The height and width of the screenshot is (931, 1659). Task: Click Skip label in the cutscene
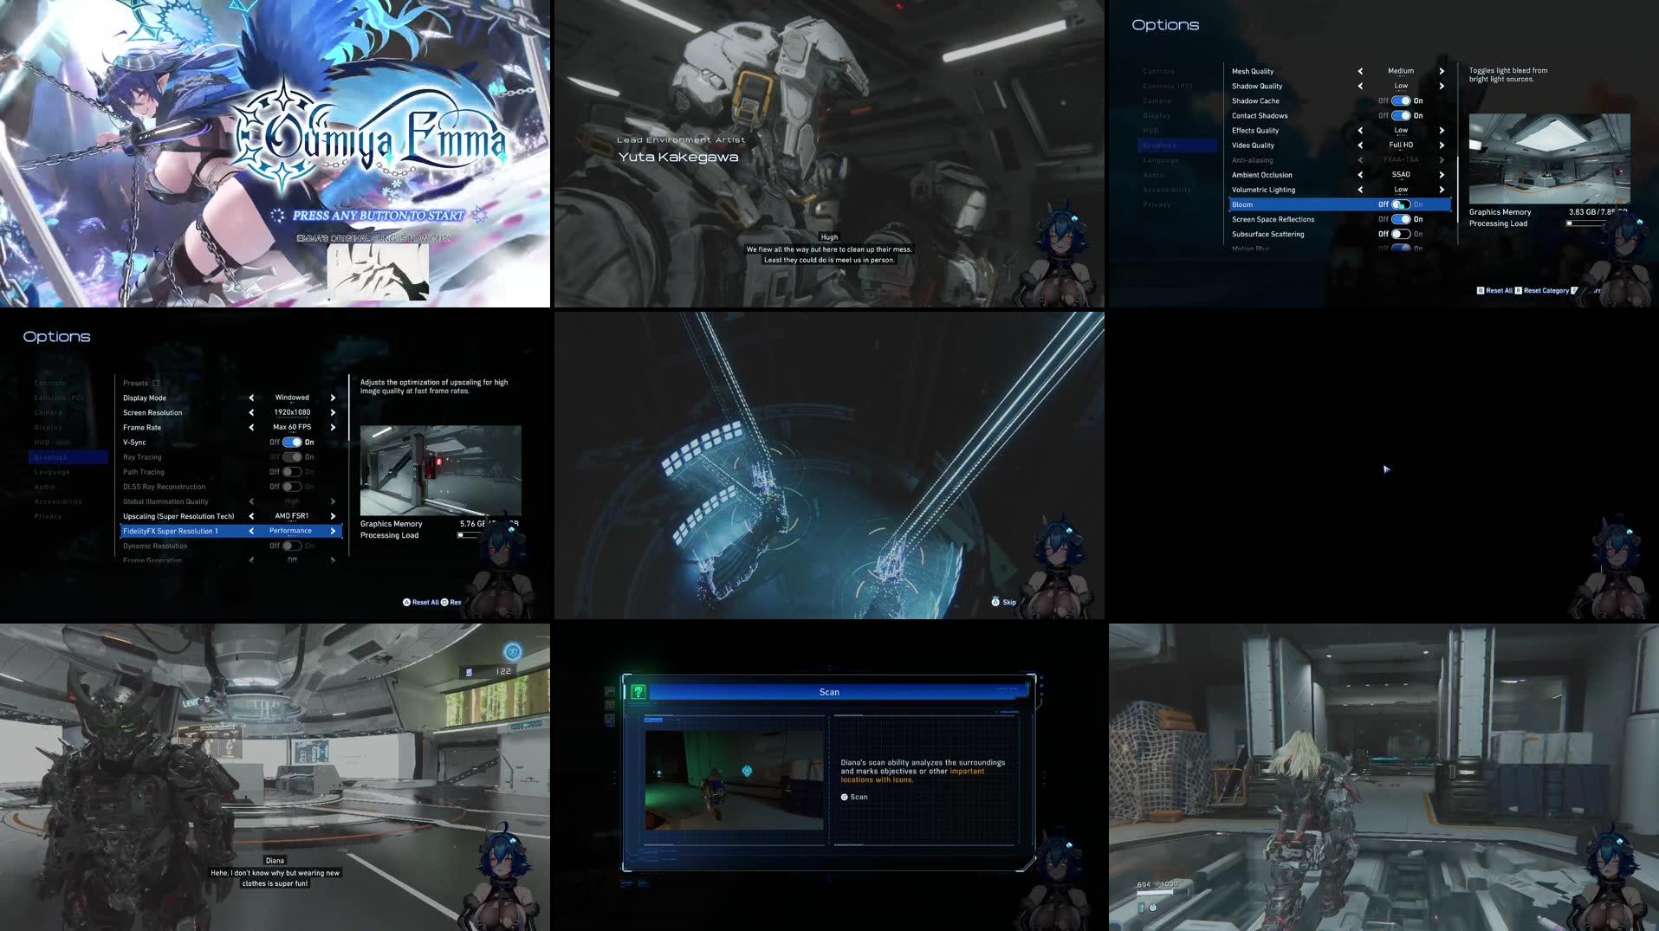pyautogui.click(x=1009, y=602)
